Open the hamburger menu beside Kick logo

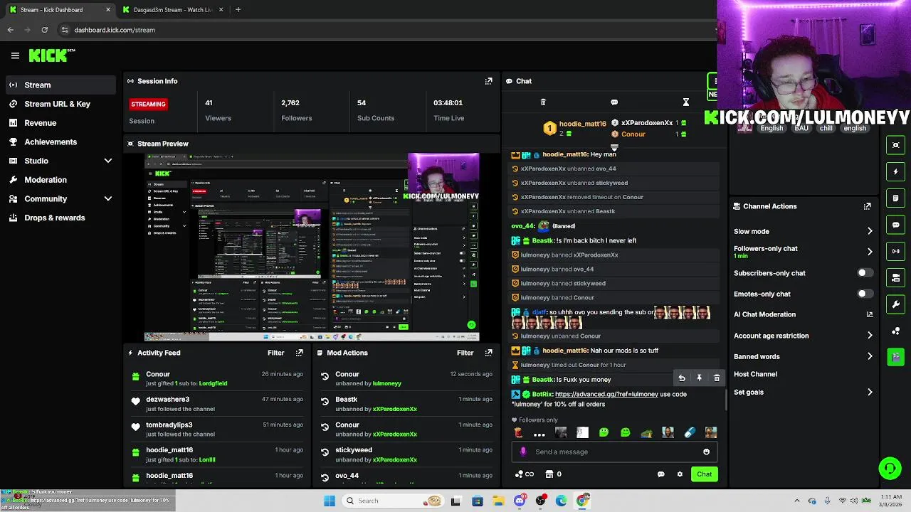[x=15, y=55]
